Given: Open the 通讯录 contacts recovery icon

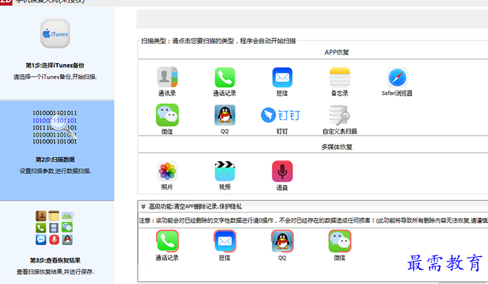Looking at the screenshot, I should [167, 77].
